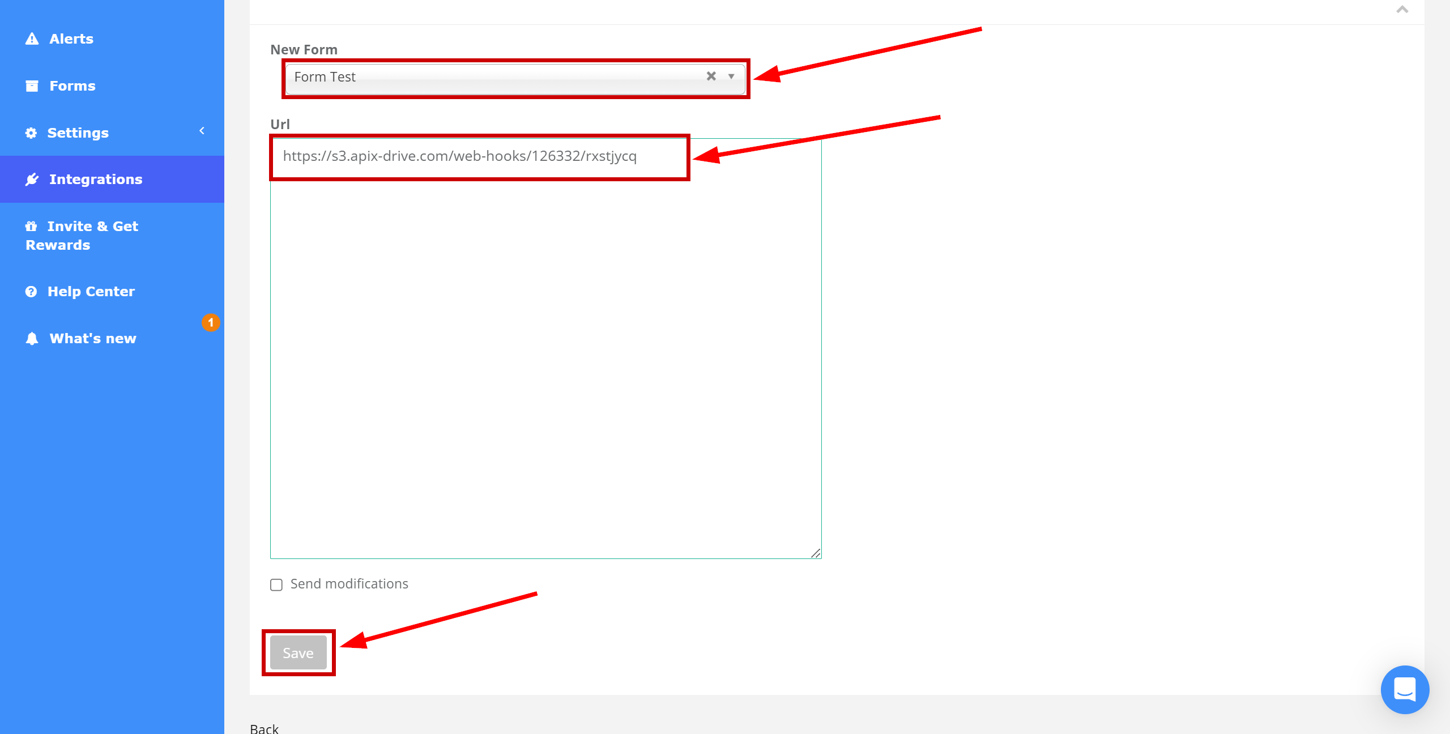
Task: Click the Forms icon in sidebar
Action: tap(32, 85)
